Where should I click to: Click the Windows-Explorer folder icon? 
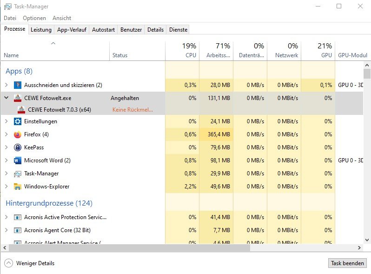click(18, 187)
